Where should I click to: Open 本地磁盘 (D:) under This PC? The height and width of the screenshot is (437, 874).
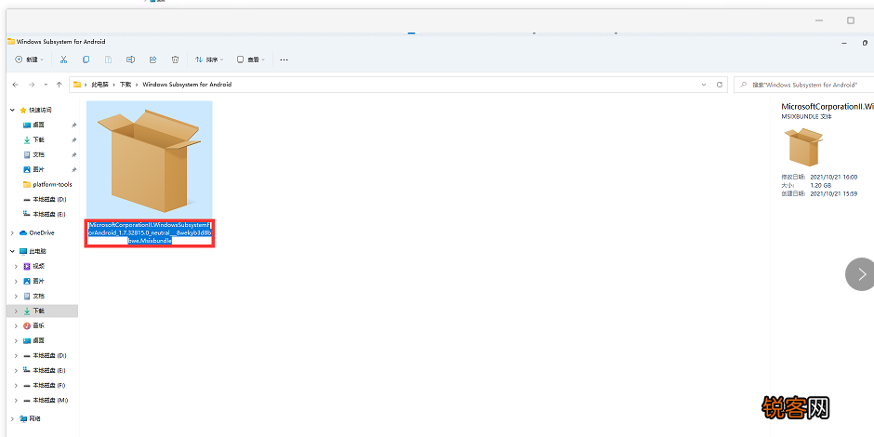tap(49, 355)
